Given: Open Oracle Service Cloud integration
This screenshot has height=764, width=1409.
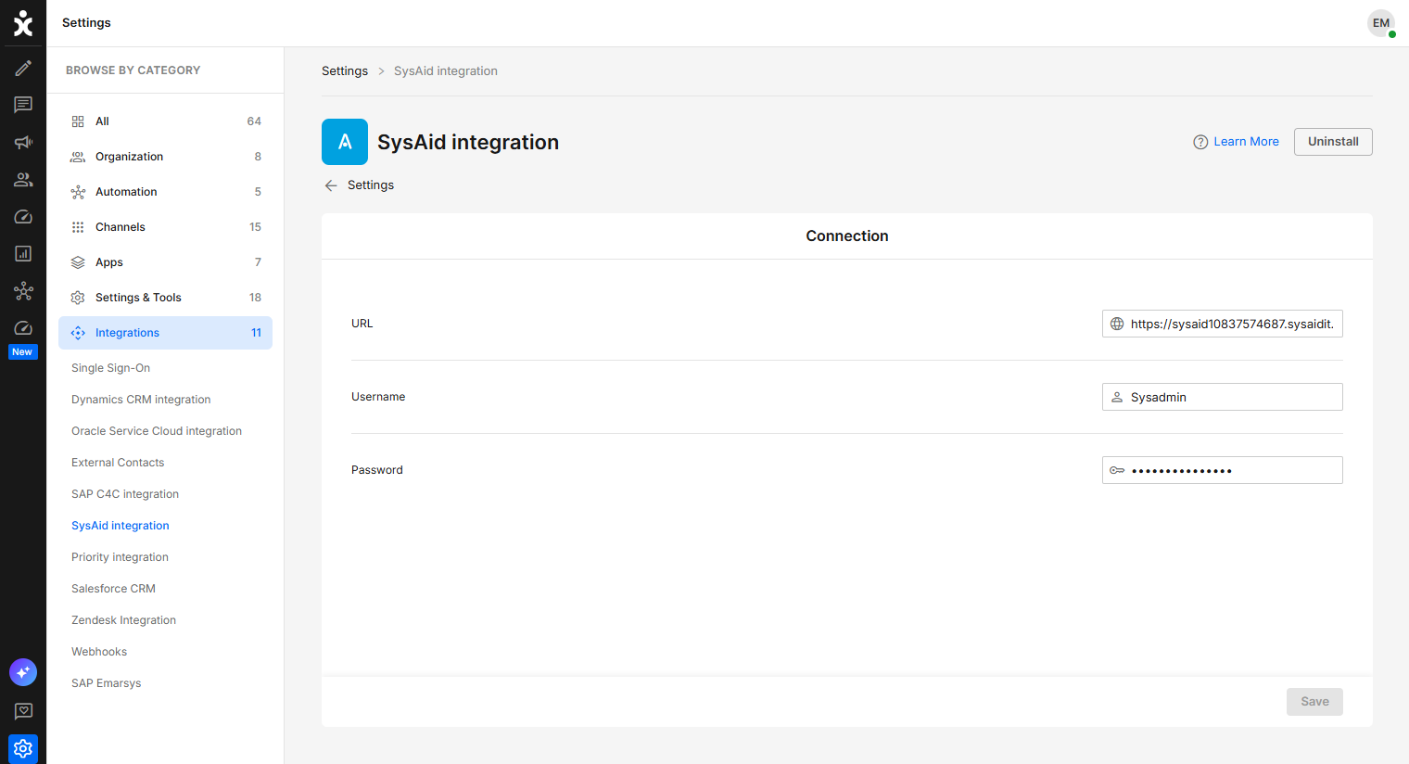Looking at the screenshot, I should 157,431.
